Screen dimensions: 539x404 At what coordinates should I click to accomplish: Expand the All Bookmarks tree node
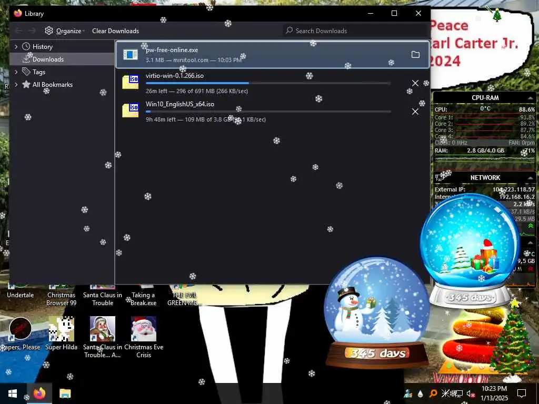pyautogui.click(x=16, y=85)
